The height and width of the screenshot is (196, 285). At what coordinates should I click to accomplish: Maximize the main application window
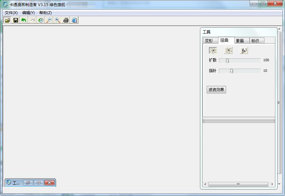[x=263, y=4]
